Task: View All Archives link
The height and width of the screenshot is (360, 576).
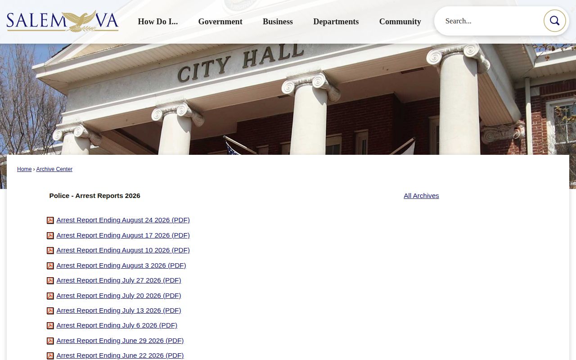Action: coord(421,196)
